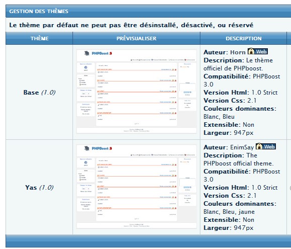This screenshot has height=249, width=291.
Task: Click 'Version Html: 1.0 Strict' in Base row
Action: tap(241, 93)
